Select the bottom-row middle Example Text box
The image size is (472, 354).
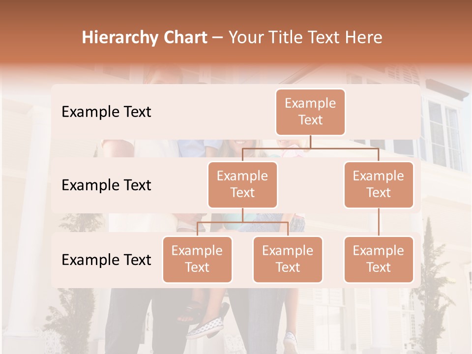tap(288, 260)
